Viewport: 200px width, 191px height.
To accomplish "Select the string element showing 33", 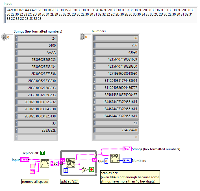I will (x=36, y=123).
